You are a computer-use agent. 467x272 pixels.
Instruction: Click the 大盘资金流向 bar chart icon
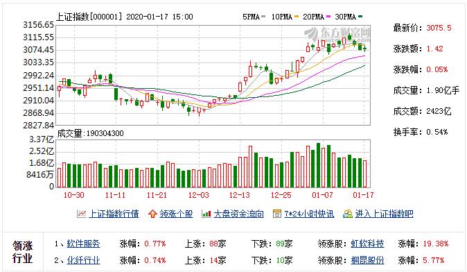206,214
